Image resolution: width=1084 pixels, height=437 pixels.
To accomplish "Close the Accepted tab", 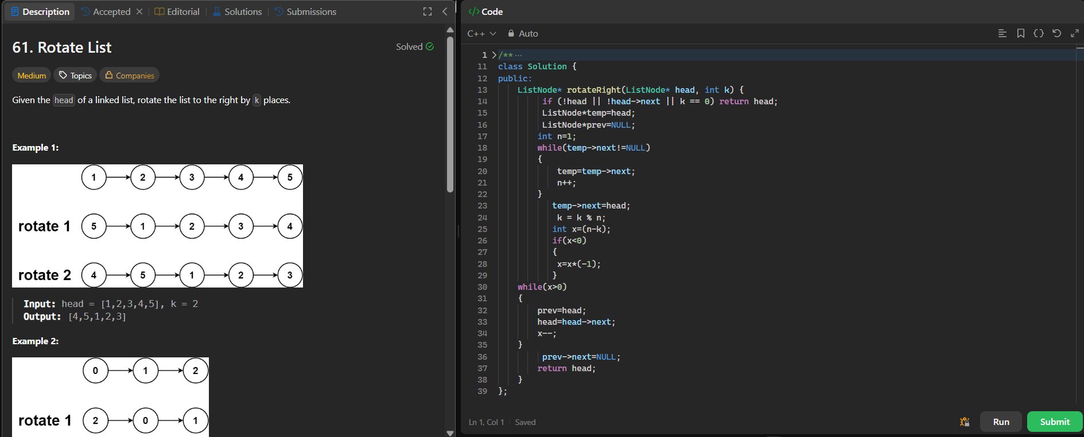I will [139, 11].
